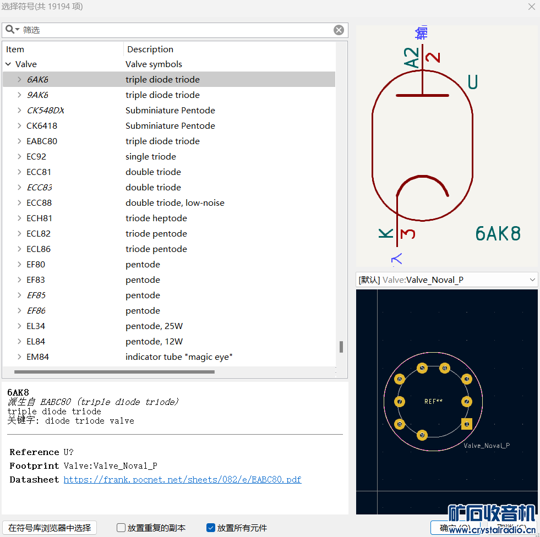Select the 9AK8 triple diode triode row
Screen dimensions: 540x537
point(169,95)
